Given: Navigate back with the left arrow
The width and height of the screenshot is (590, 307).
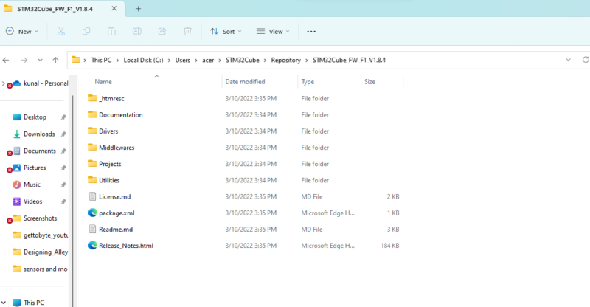Looking at the screenshot, I should [x=7, y=60].
